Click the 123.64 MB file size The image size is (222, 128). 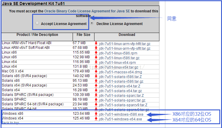[x=81, y=114]
